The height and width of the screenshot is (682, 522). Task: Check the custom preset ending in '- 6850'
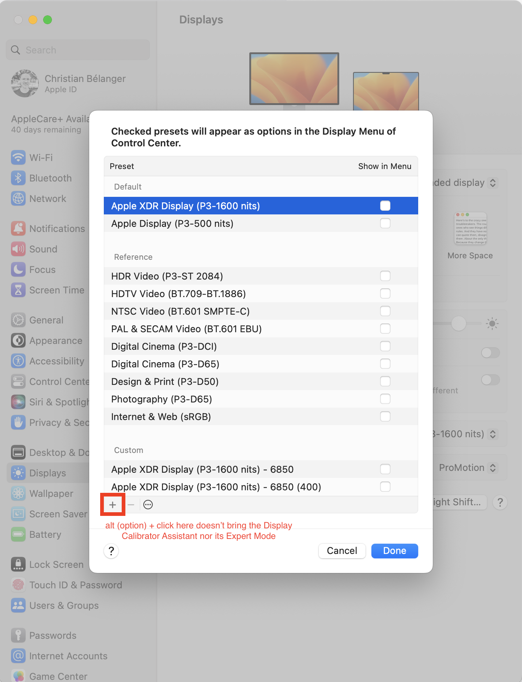pyautogui.click(x=385, y=469)
